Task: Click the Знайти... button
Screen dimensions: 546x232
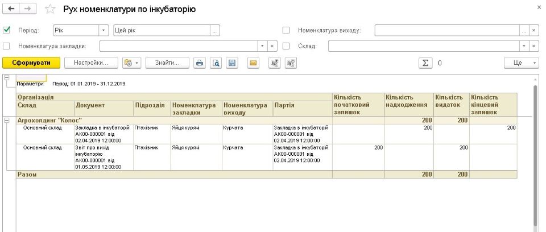Action: 167,63
